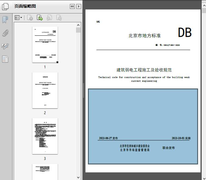Click the delete pages icon
The height and width of the screenshot is (180, 206).
30,18
